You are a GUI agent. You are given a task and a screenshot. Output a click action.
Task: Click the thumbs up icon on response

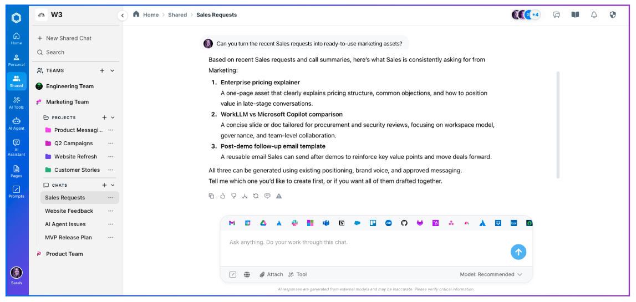[222, 196]
